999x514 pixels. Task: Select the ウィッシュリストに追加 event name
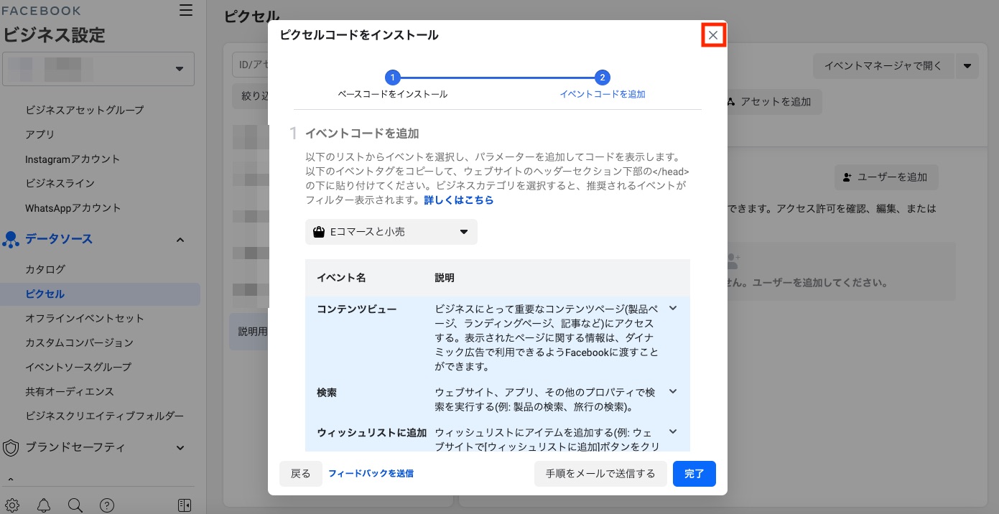click(x=372, y=433)
